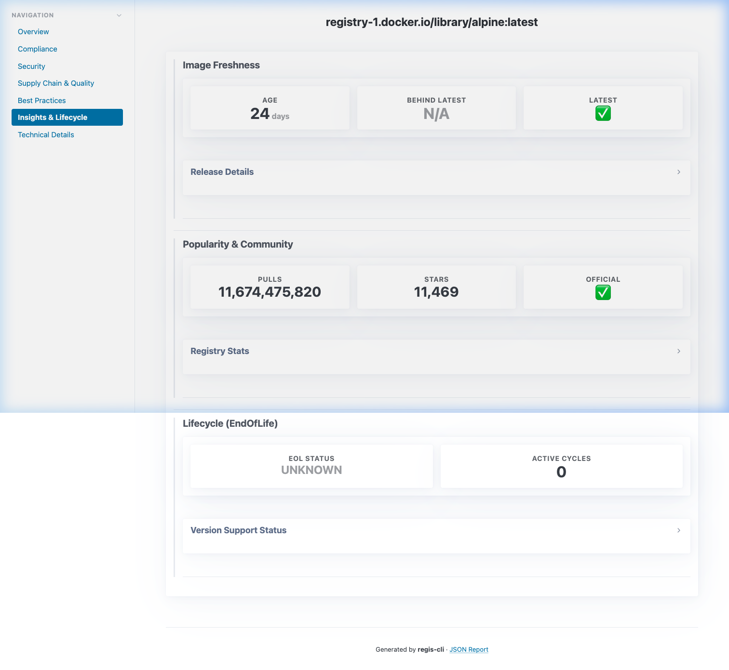729x670 pixels.
Task: Click the Version Support Status chevron arrow
Action: (x=678, y=530)
